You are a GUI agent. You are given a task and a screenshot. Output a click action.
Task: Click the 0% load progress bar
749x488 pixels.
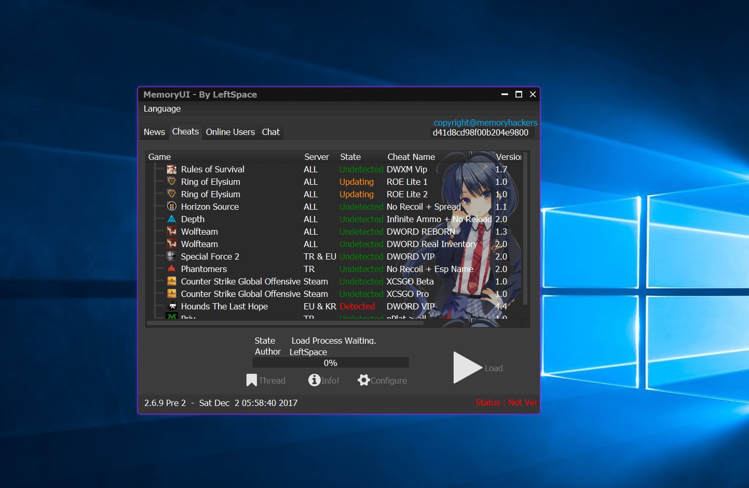331,362
